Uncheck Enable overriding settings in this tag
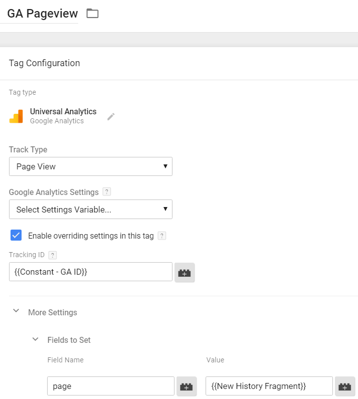The image size is (358, 399). point(16,235)
